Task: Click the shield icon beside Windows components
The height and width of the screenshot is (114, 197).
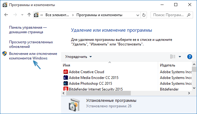Action: (5, 54)
